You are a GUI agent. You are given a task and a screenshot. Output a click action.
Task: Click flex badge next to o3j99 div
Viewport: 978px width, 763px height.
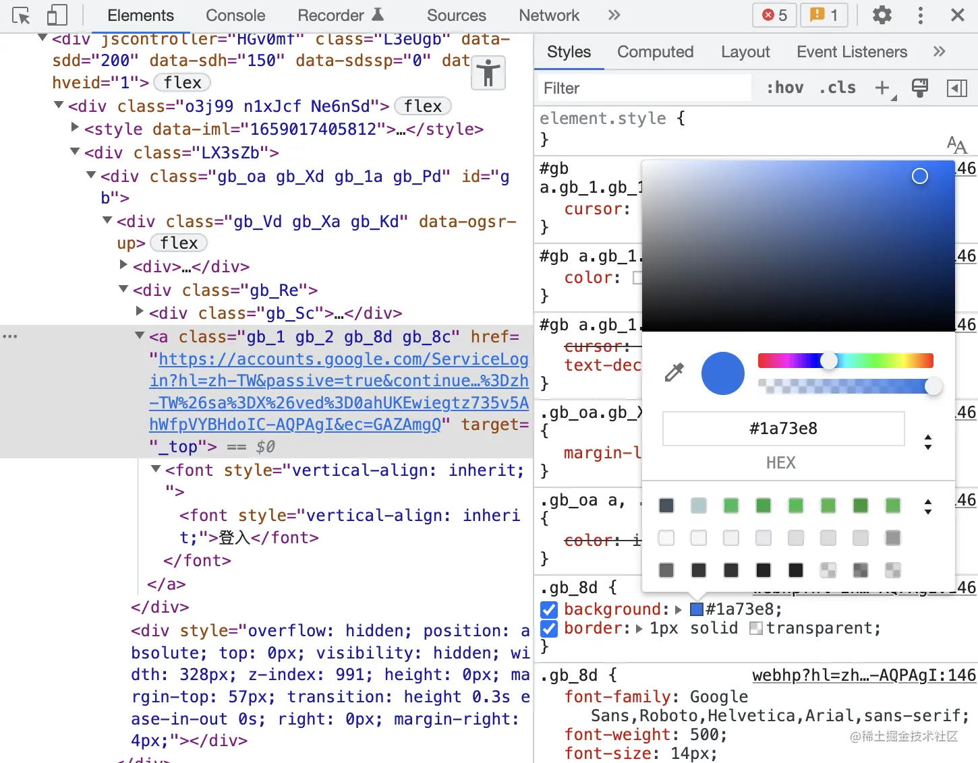coord(423,106)
